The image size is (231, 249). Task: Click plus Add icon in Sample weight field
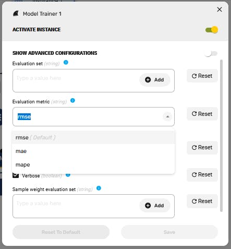(148, 206)
